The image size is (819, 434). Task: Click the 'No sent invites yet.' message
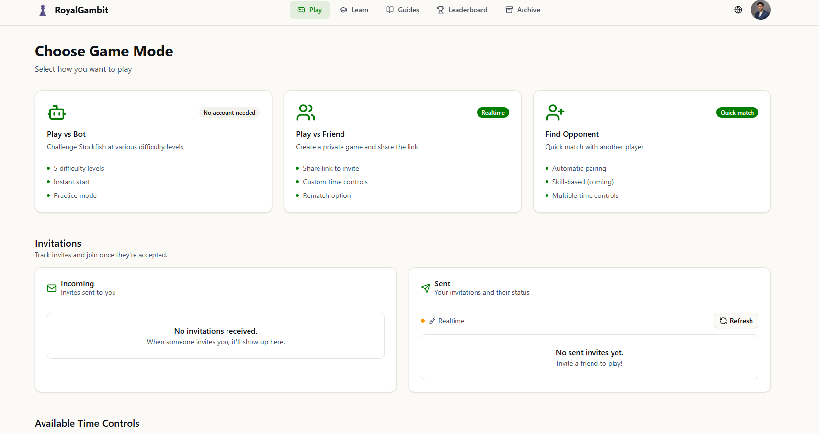[x=590, y=352]
